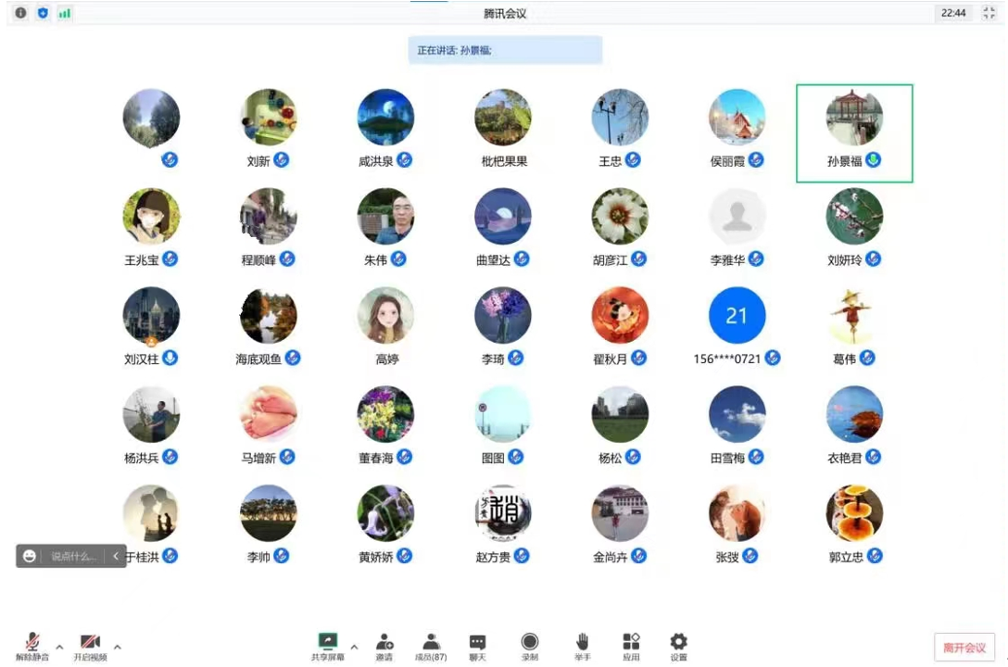Select 赵方贵's calligraphy avatar
The width and height of the screenshot is (1008, 667).
[503, 513]
